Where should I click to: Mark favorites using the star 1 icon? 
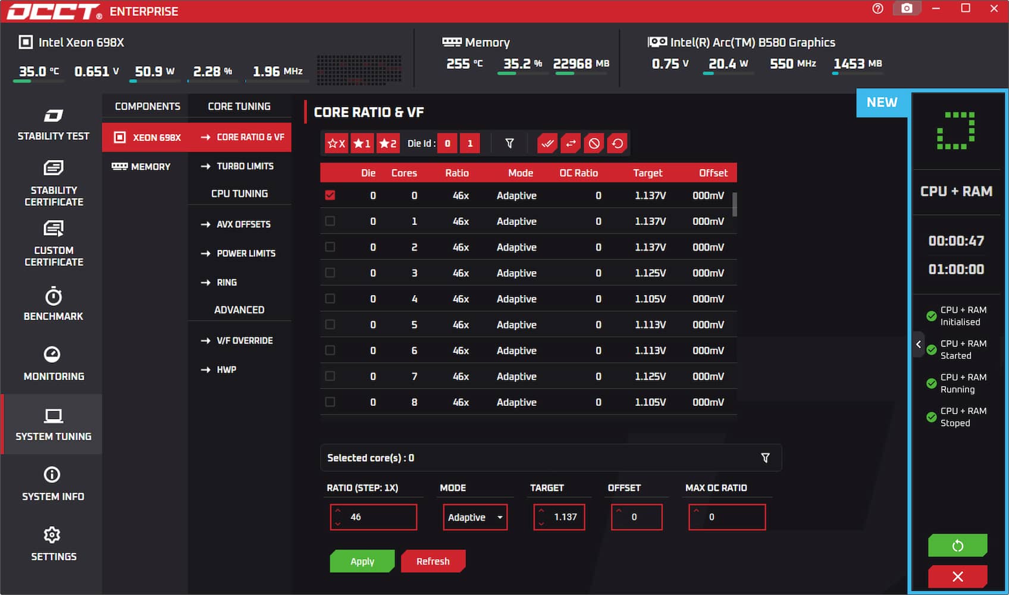(362, 143)
